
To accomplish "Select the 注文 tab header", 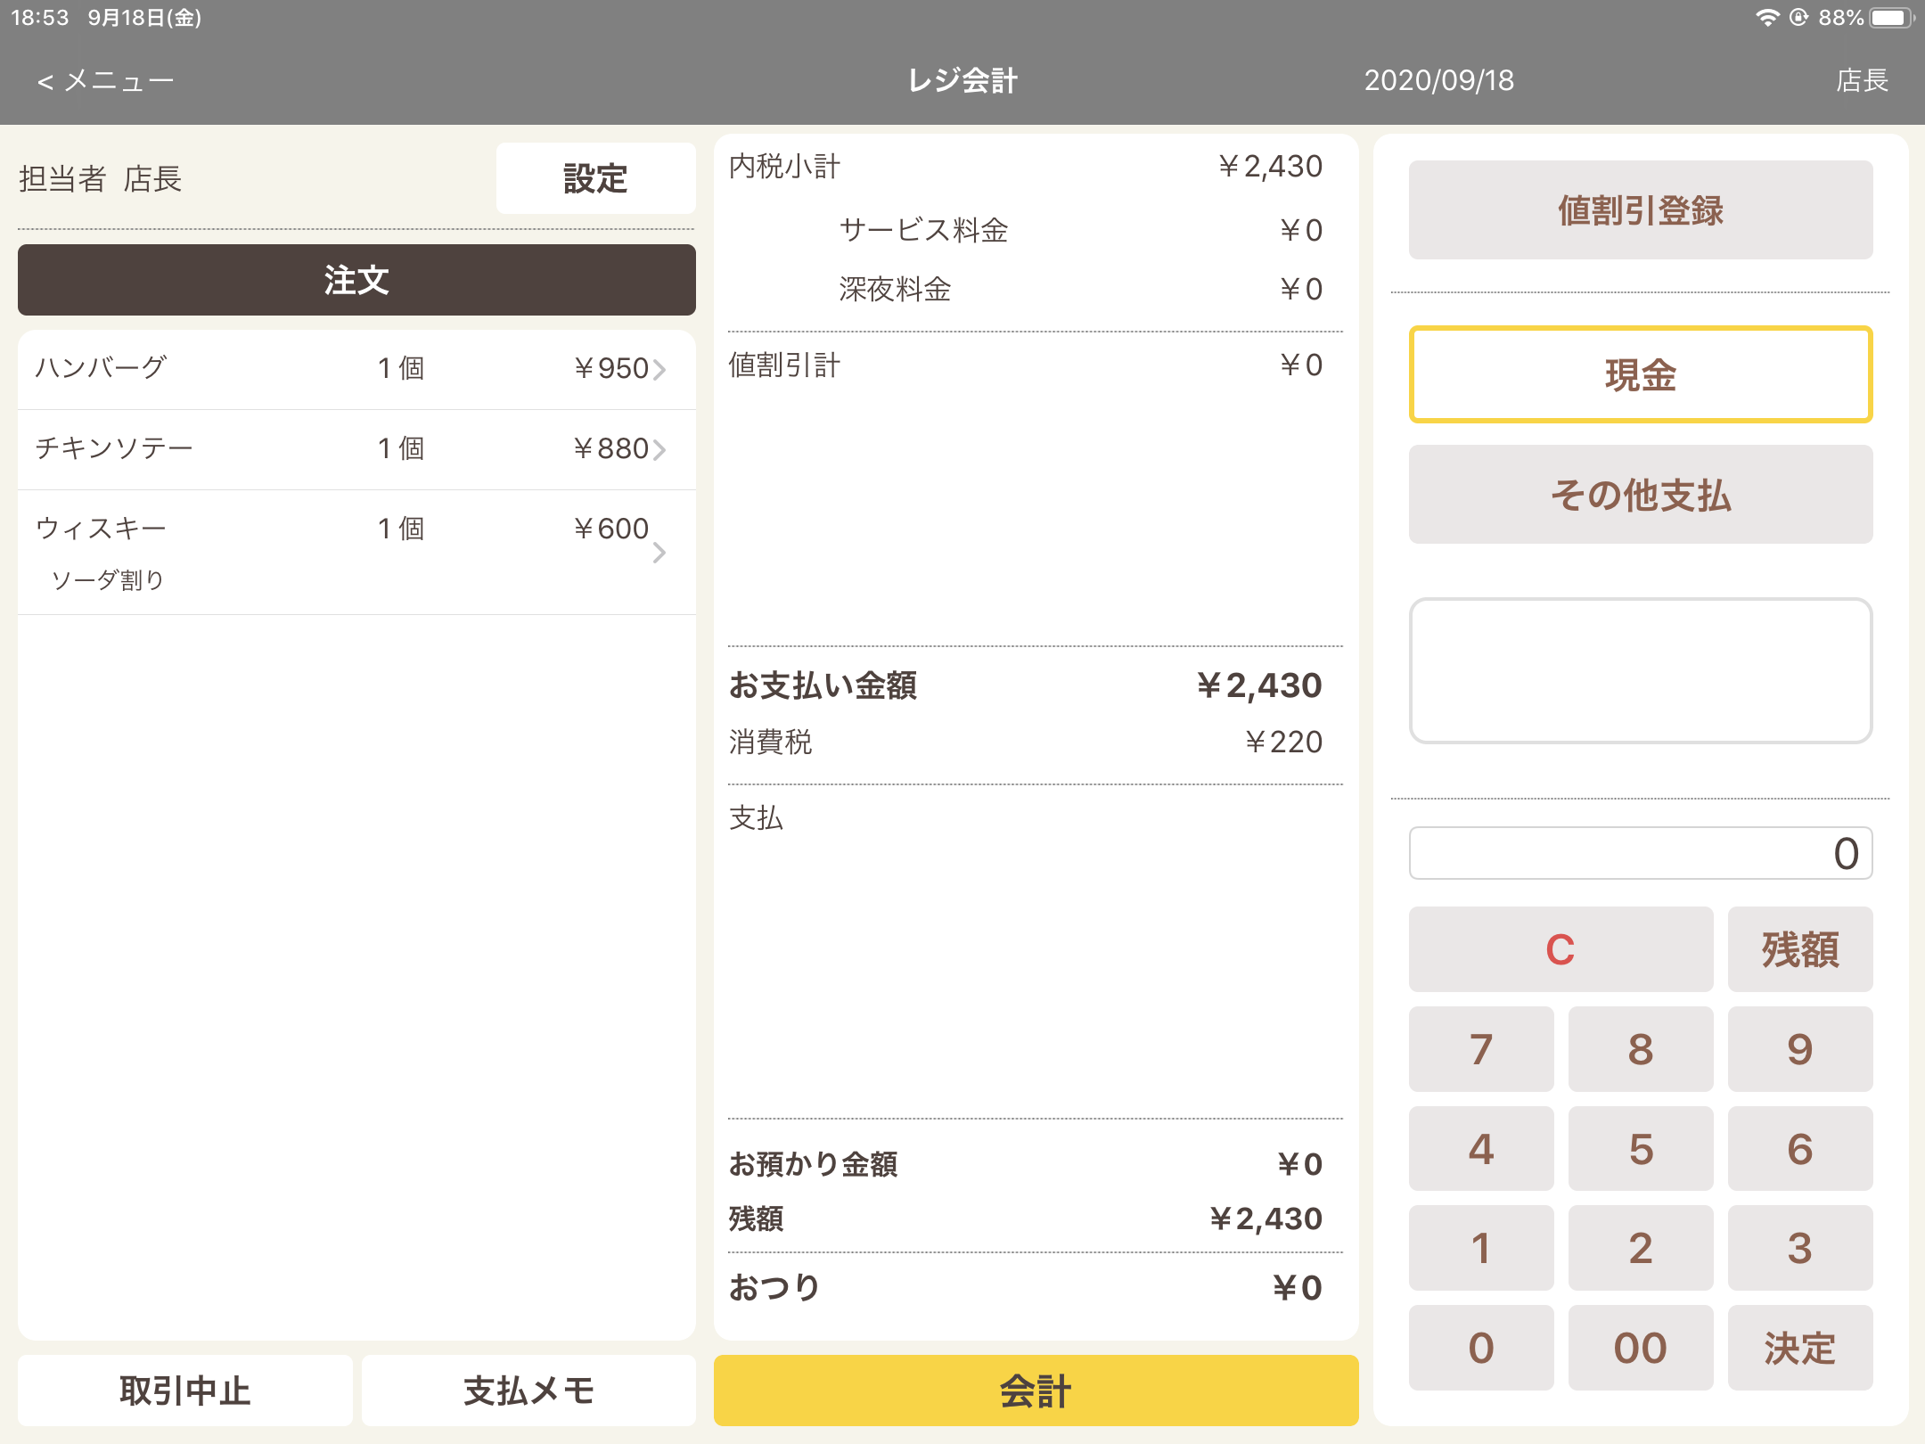I will (356, 280).
